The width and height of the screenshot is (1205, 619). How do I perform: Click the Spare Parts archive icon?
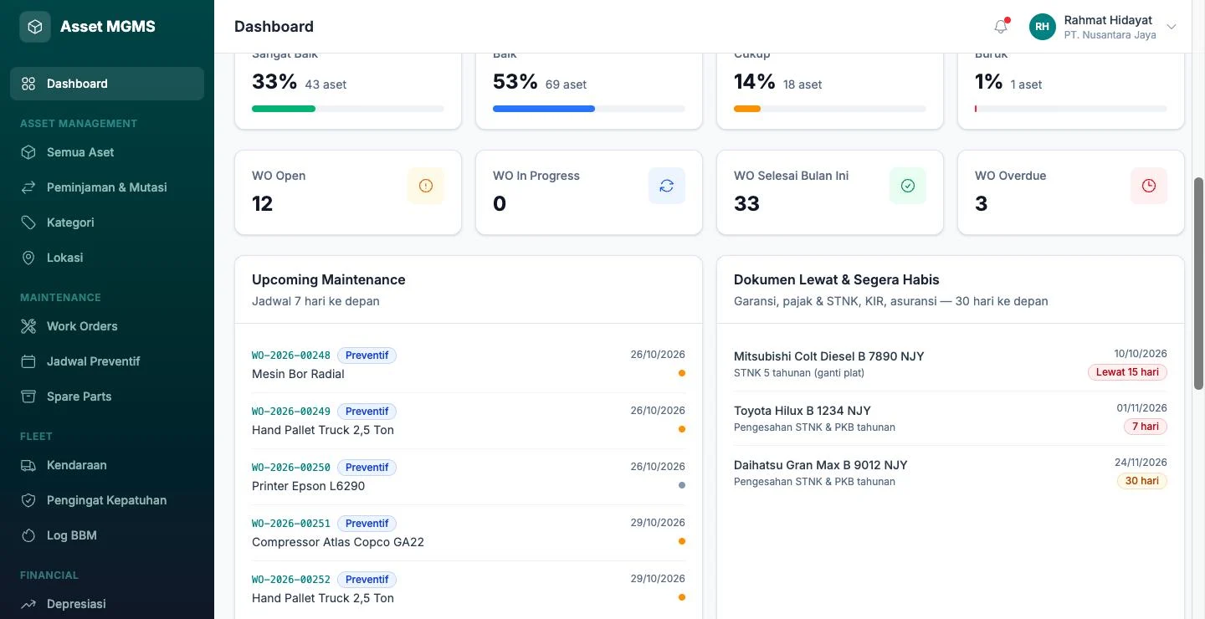pos(28,396)
